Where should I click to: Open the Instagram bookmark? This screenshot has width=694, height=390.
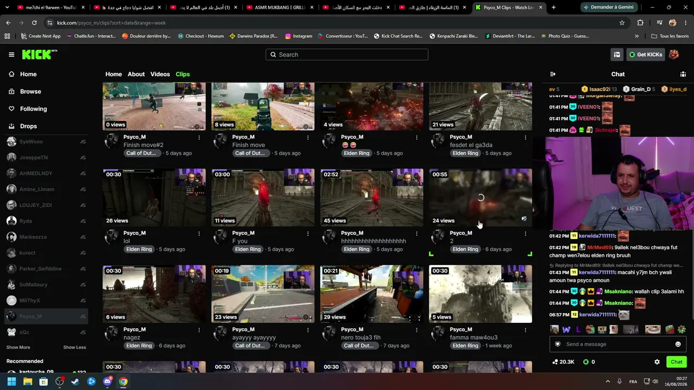point(298,36)
